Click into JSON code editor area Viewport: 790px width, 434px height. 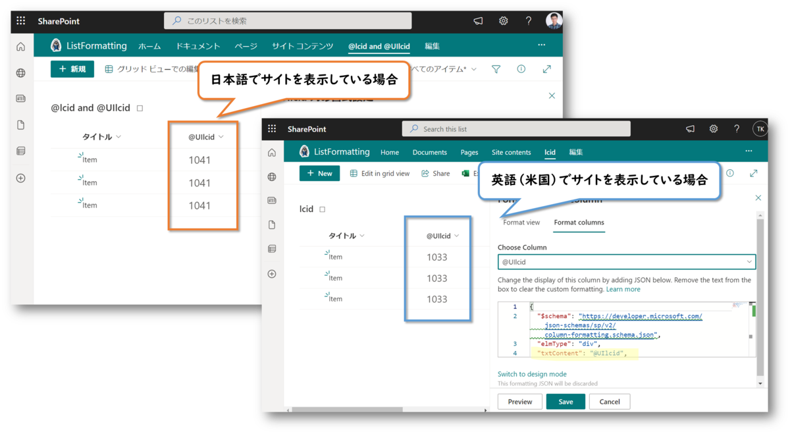pyautogui.click(x=626, y=329)
